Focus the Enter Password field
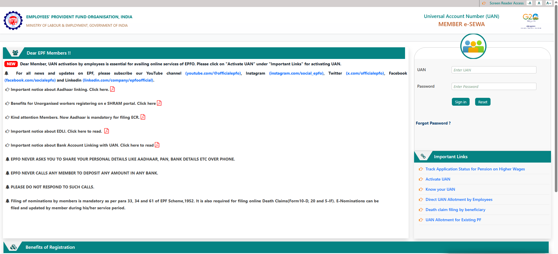 point(494,87)
